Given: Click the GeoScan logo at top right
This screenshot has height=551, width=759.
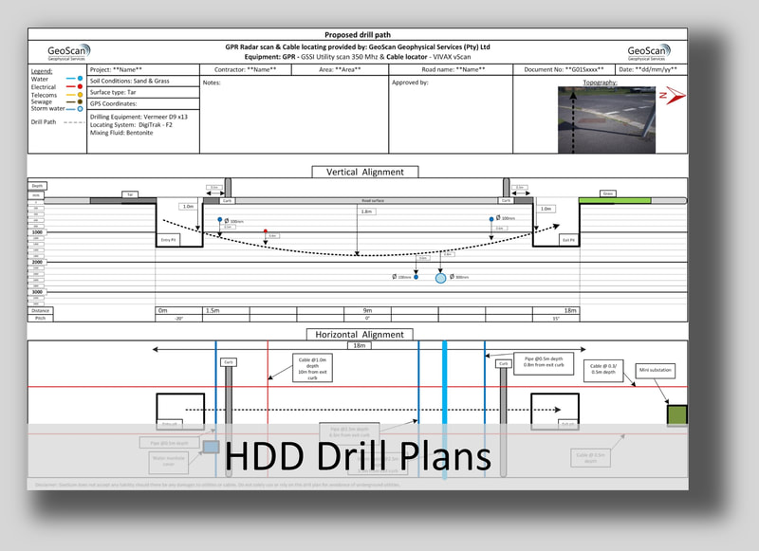Looking at the screenshot, I should pyautogui.click(x=649, y=51).
